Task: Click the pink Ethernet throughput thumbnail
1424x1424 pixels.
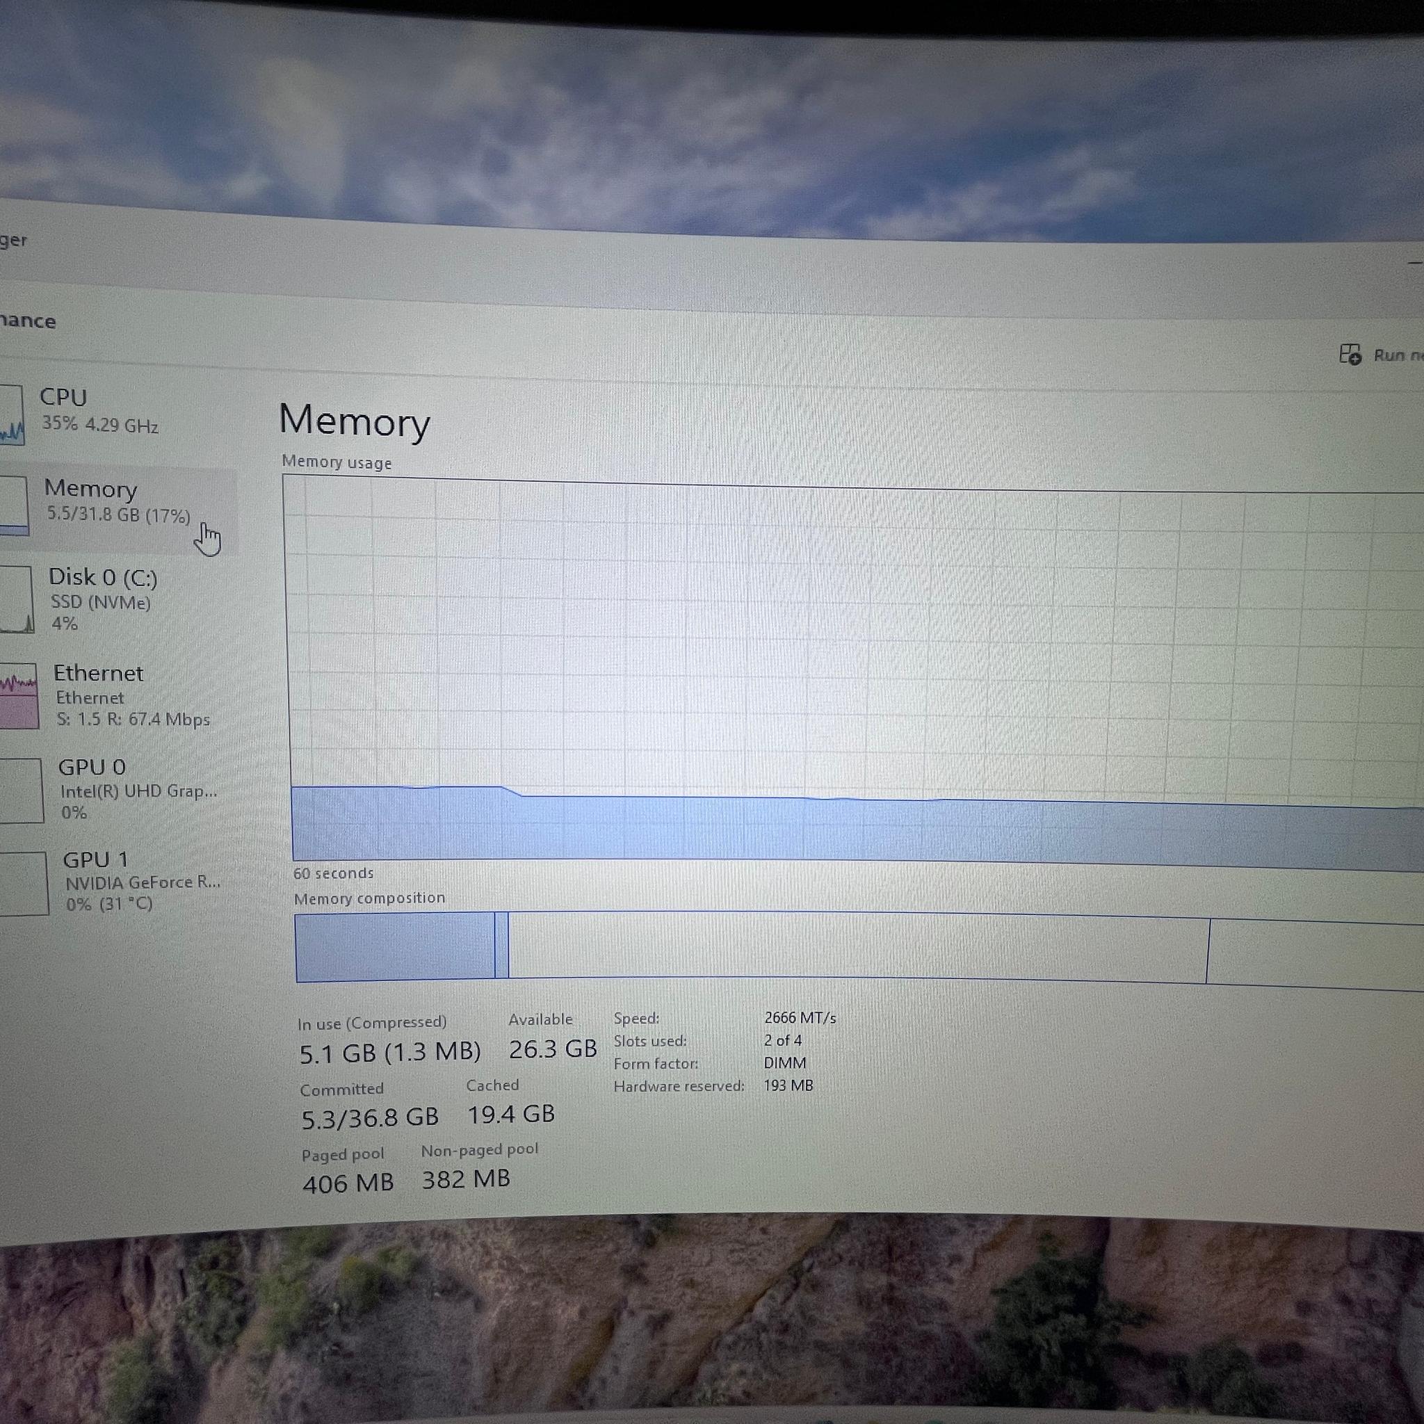Action: point(19,696)
